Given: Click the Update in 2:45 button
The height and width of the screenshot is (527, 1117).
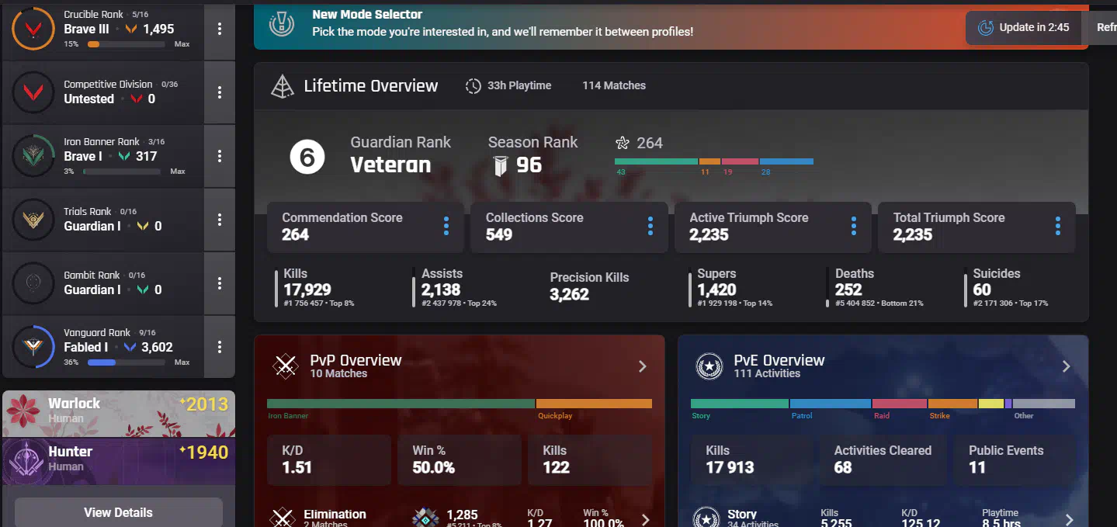Looking at the screenshot, I should 1023,28.
